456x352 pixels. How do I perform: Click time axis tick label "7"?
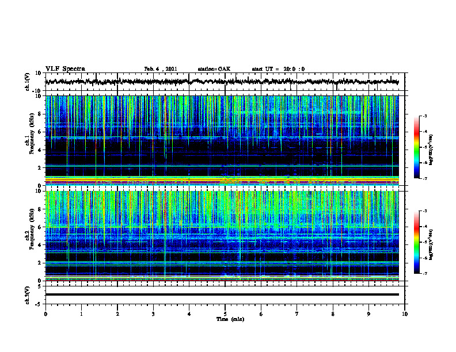297,314
